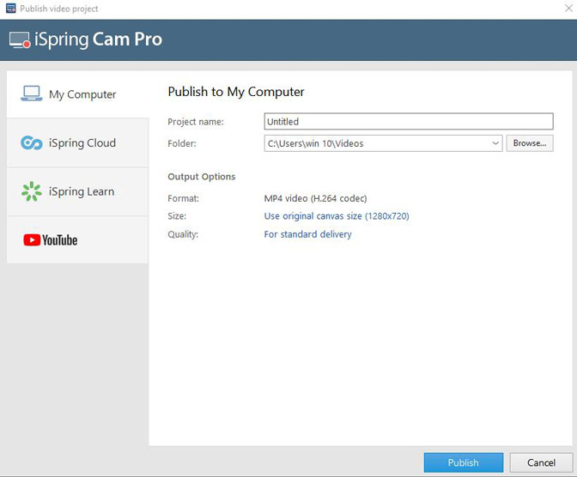Click the green iSpring Learn starburst icon
Viewport: 577px width, 477px height.
pos(31,191)
